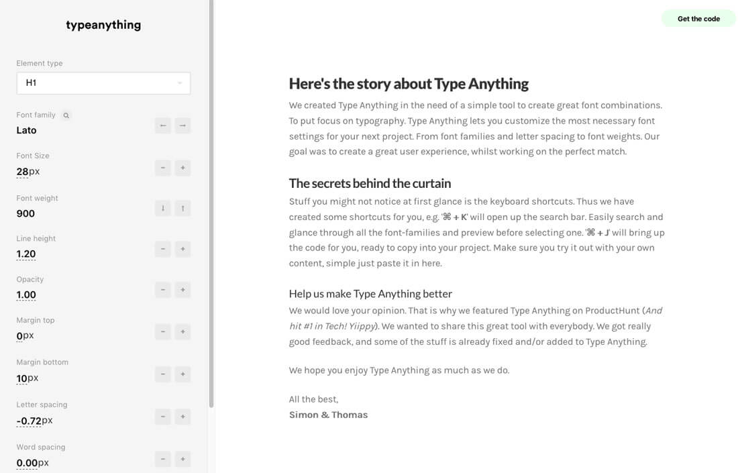The width and height of the screenshot is (738, 473).
Task: Switch to next font family with right arrow
Action: point(182,125)
